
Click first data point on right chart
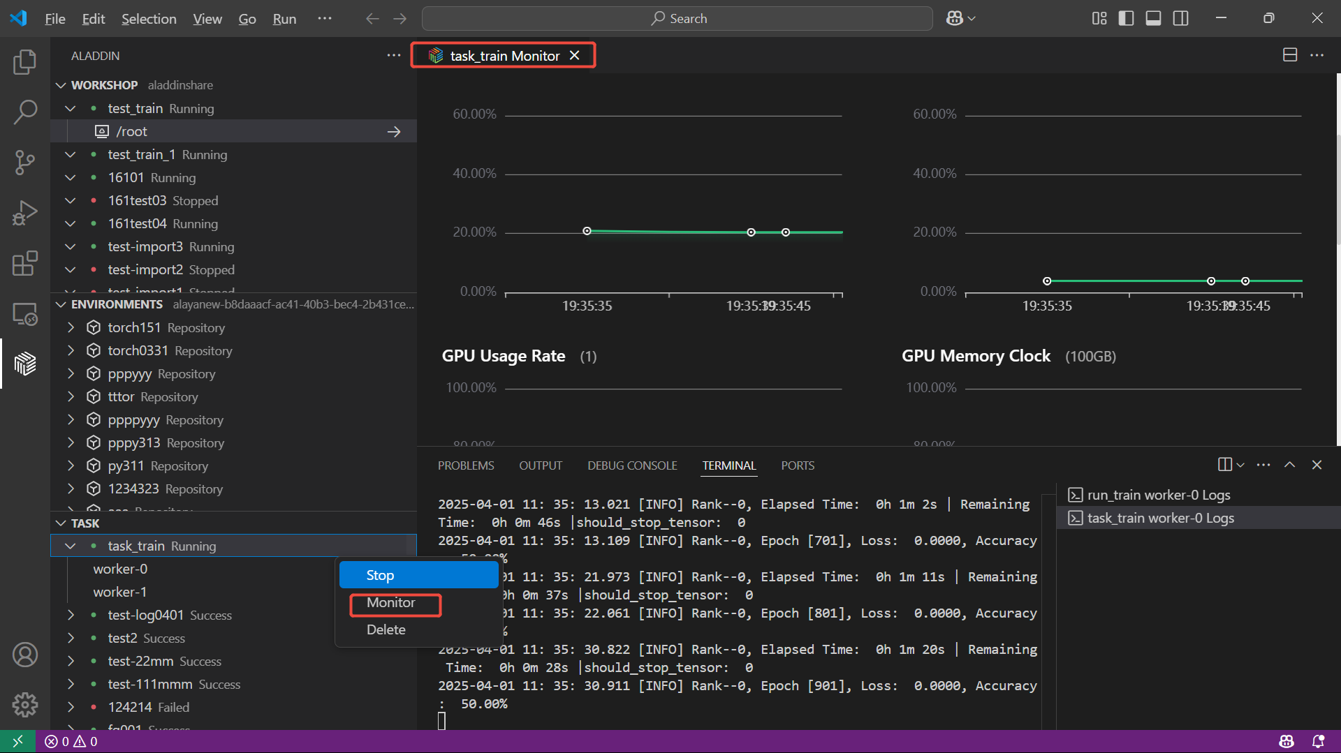click(1047, 281)
